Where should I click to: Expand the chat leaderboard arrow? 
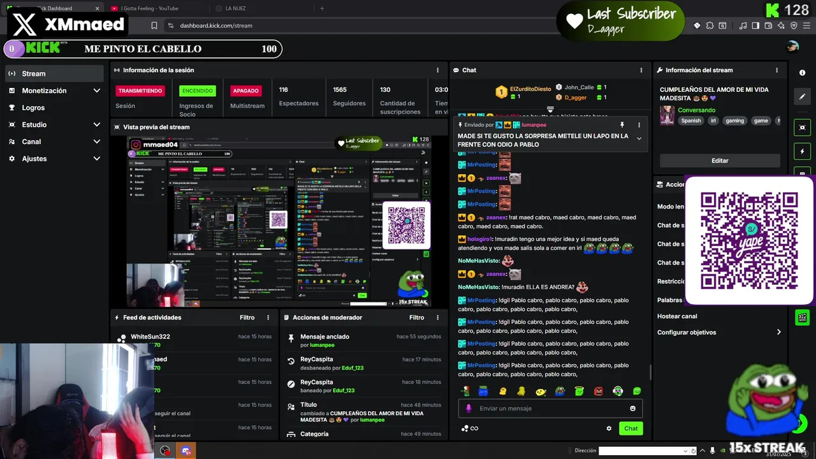550,110
